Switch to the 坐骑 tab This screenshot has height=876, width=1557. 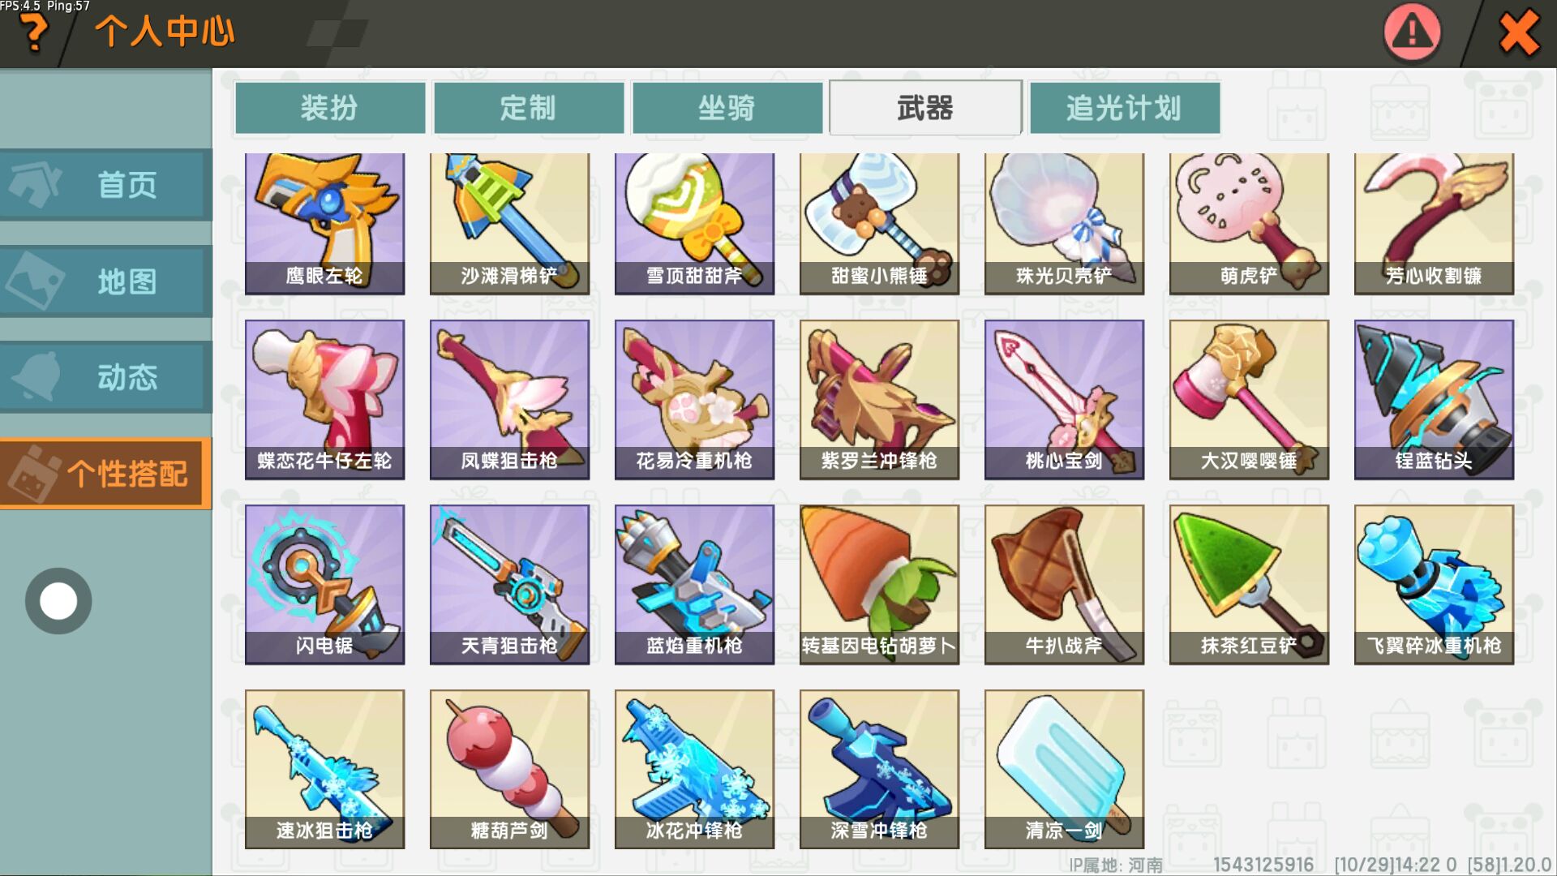pyautogui.click(x=727, y=108)
